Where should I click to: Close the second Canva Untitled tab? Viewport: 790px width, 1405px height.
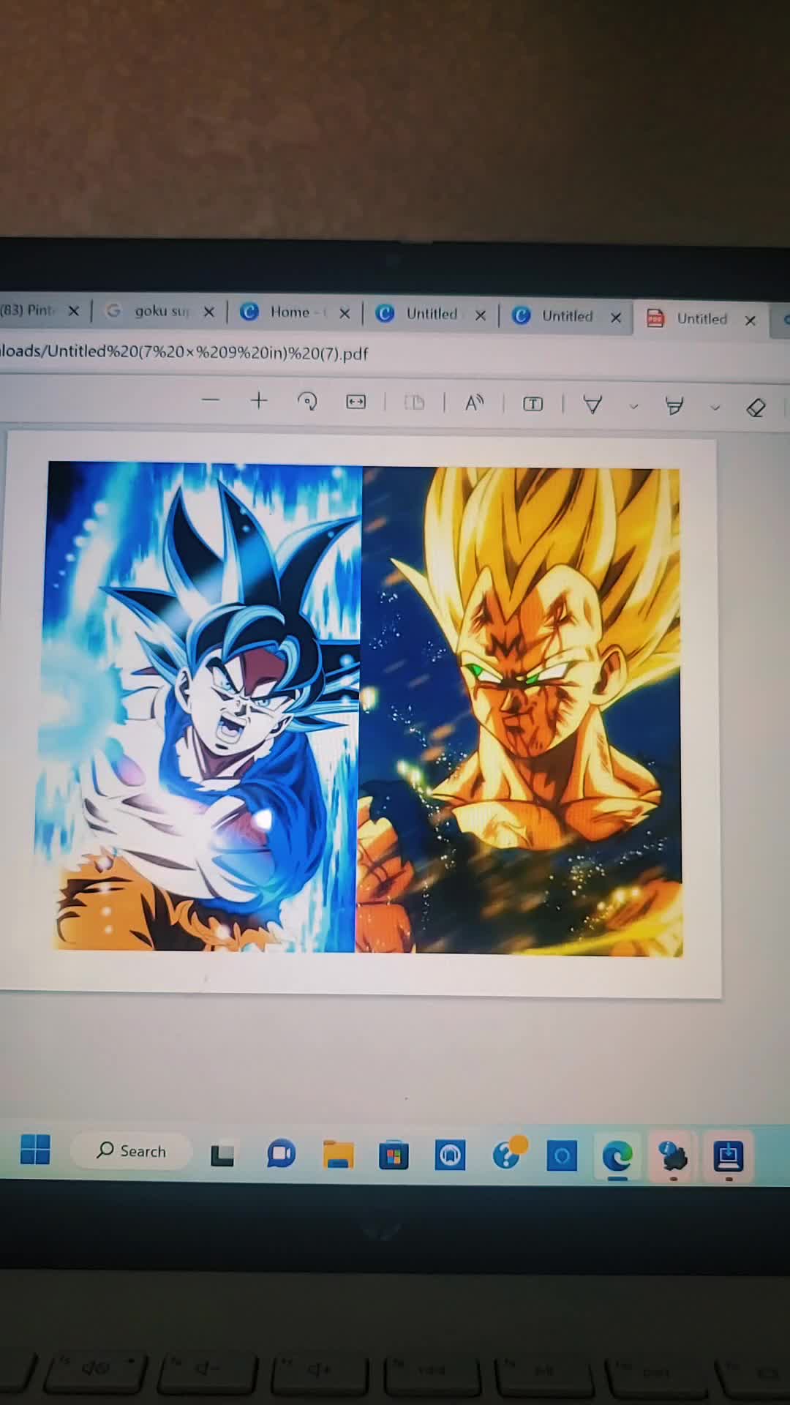pyautogui.click(x=616, y=318)
